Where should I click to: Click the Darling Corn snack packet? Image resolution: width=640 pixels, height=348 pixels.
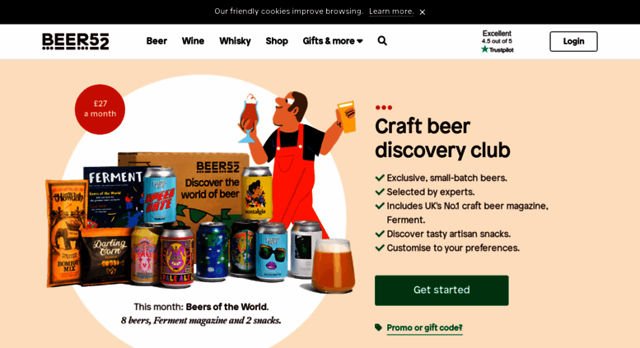coord(107,257)
